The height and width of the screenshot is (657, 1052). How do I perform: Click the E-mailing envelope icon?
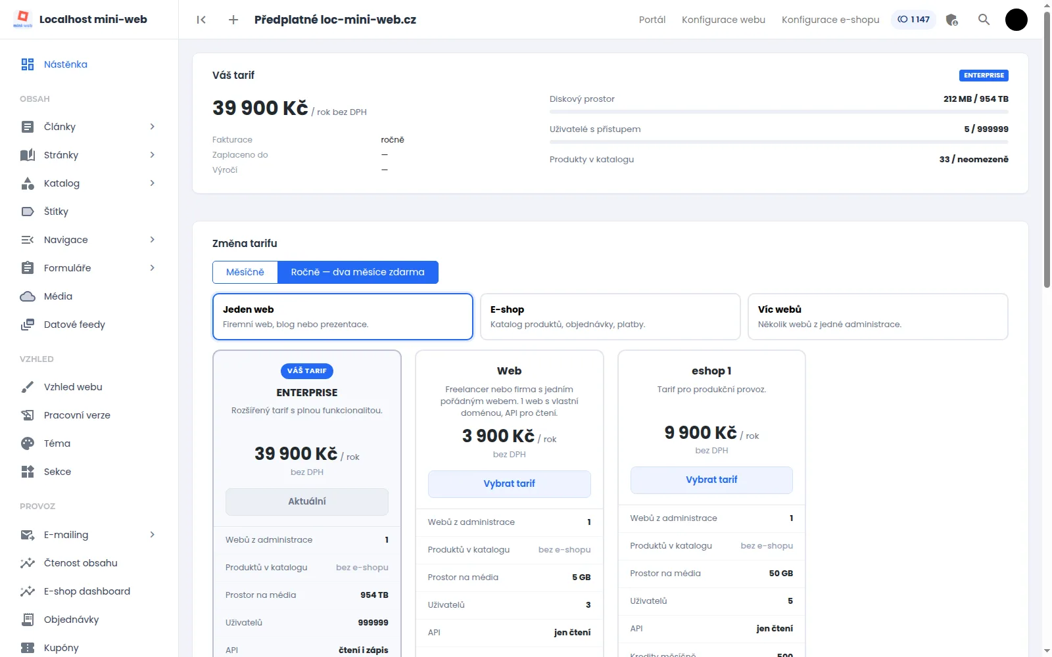(28, 535)
